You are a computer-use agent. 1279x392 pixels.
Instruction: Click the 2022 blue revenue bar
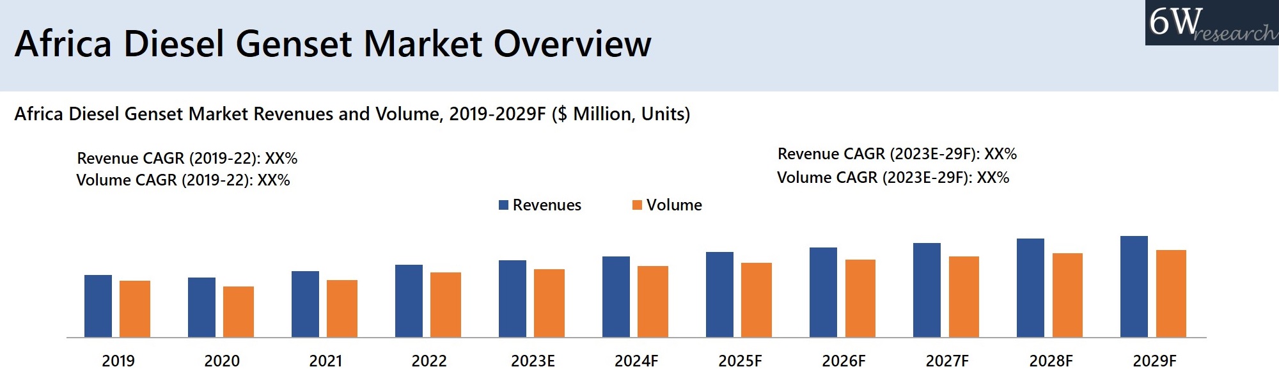coord(409,301)
